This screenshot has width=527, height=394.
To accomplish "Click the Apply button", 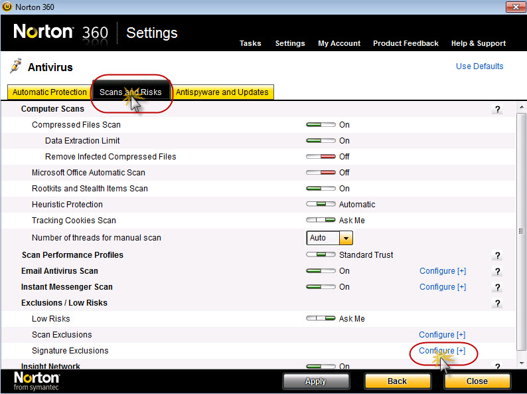I will (315, 381).
